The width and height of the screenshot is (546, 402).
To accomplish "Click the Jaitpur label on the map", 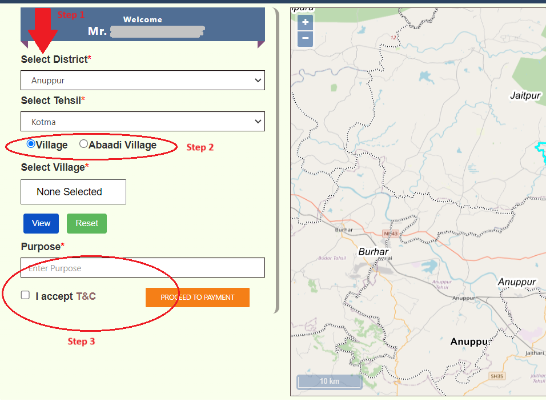I will (x=525, y=96).
